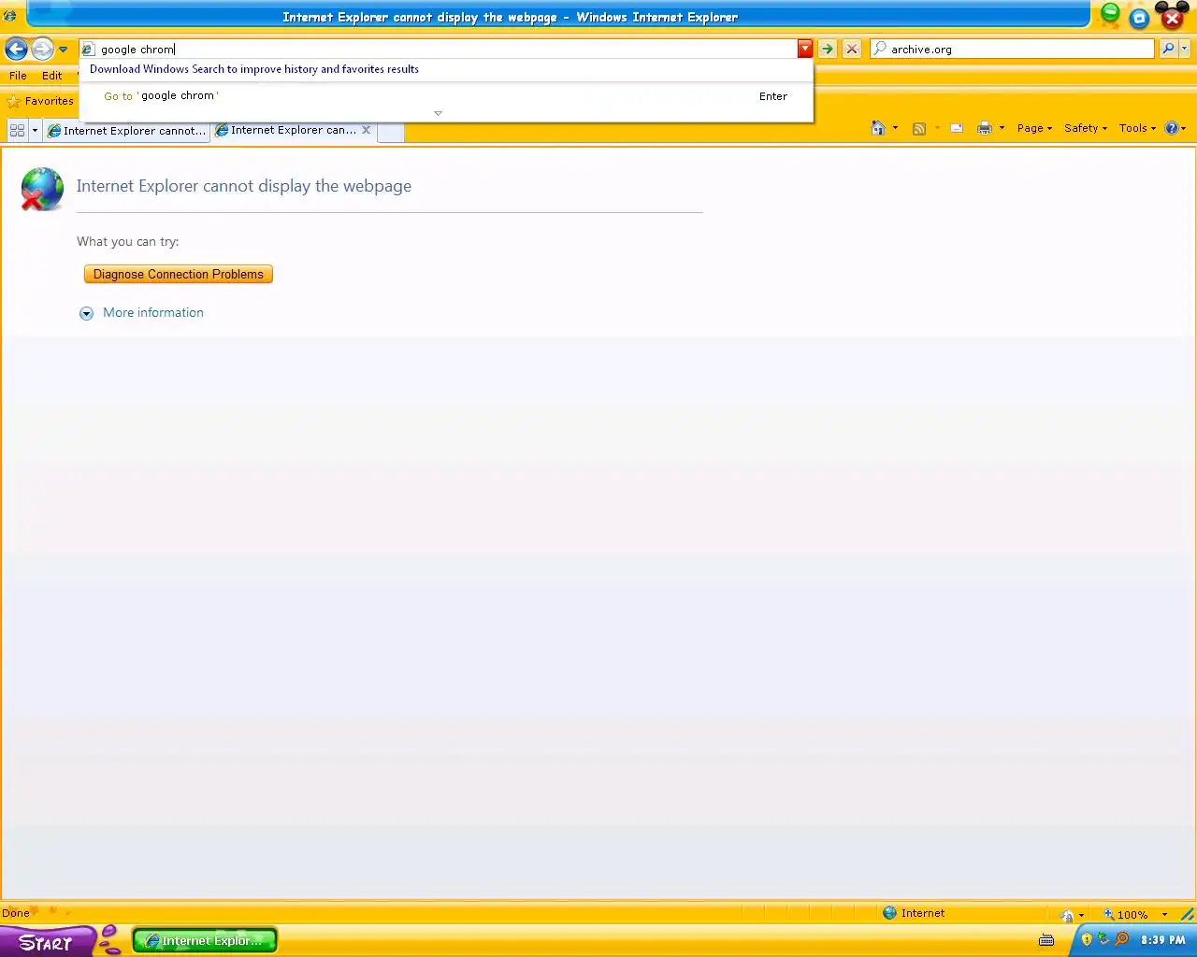The image size is (1197, 957).
Task: Open the Home button dropdown arrow
Action: [x=896, y=128]
